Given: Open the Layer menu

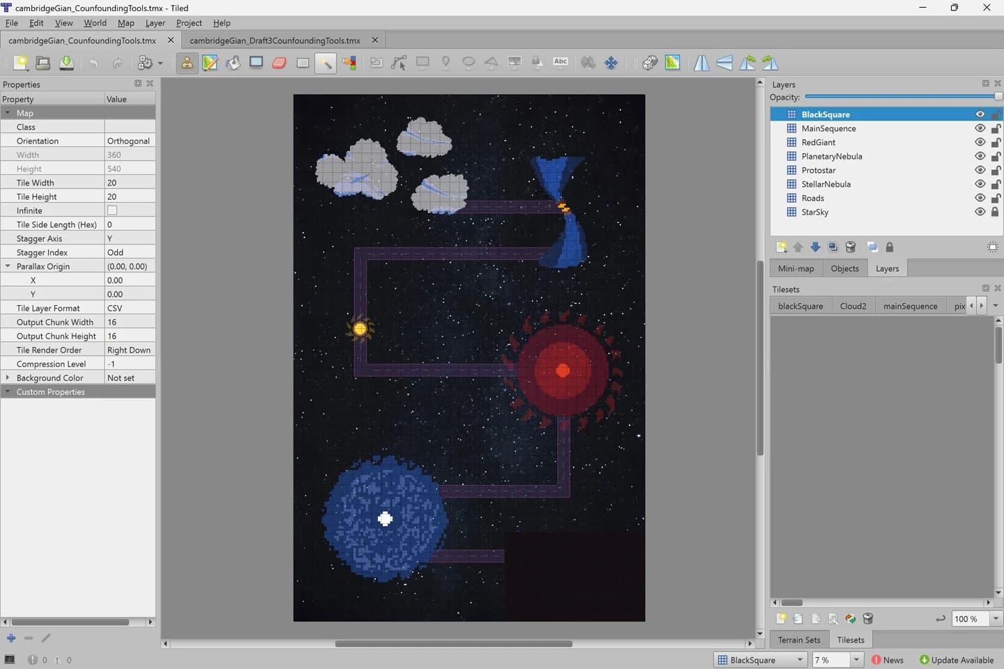Looking at the screenshot, I should pyautogui.click(x=155, y=23).
